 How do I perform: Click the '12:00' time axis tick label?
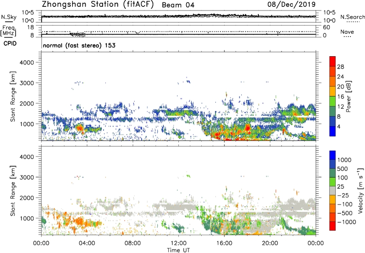tap(178, 243)
